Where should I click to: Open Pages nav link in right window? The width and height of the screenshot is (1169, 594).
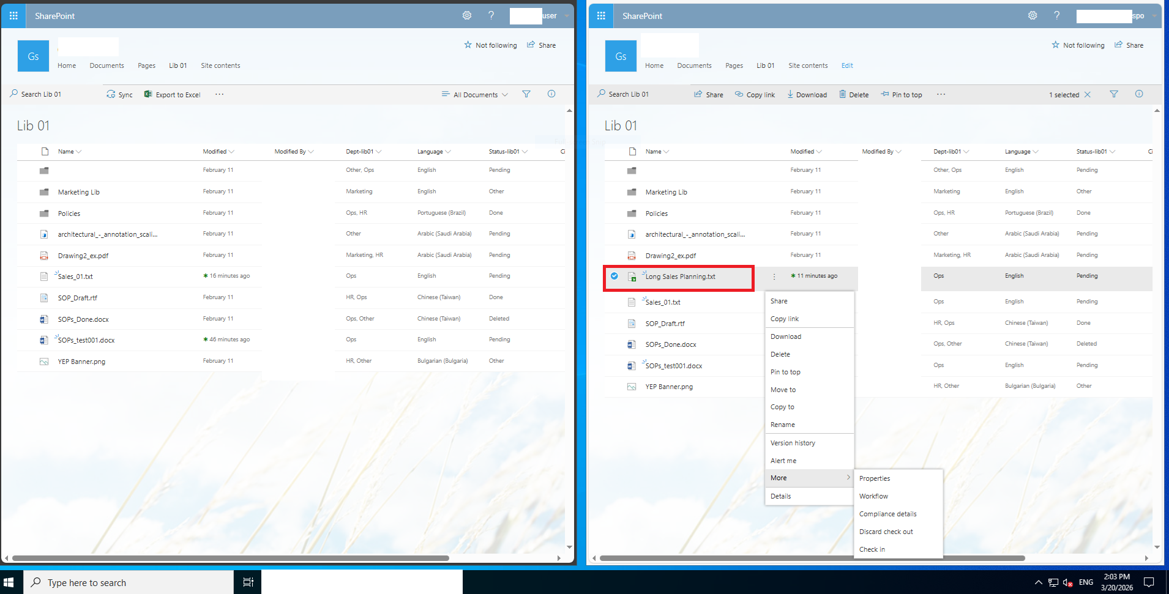pos(734,65)
